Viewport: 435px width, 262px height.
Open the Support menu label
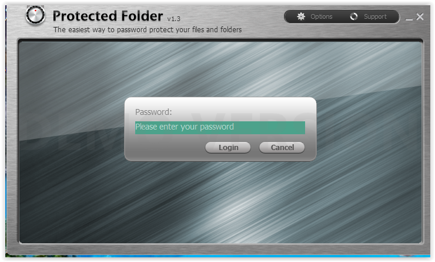pos(375,16)
